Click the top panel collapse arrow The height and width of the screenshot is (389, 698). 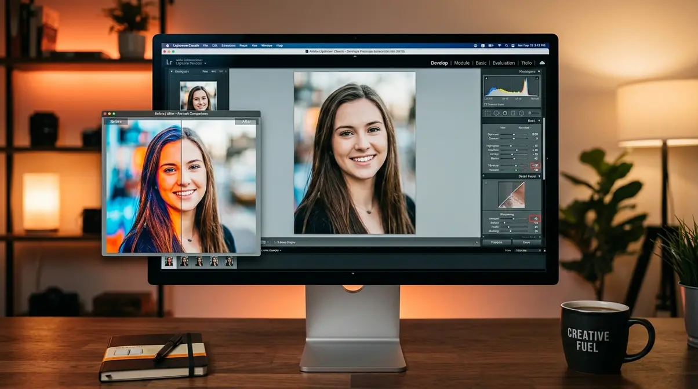coord(355,56)
